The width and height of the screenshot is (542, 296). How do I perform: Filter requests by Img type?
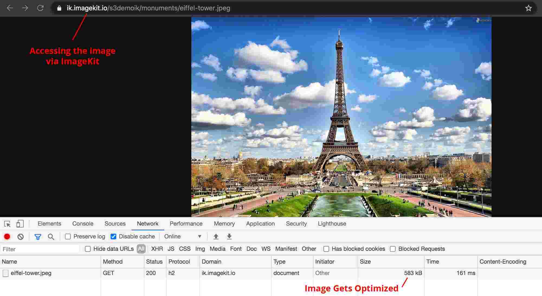(200, 249)
